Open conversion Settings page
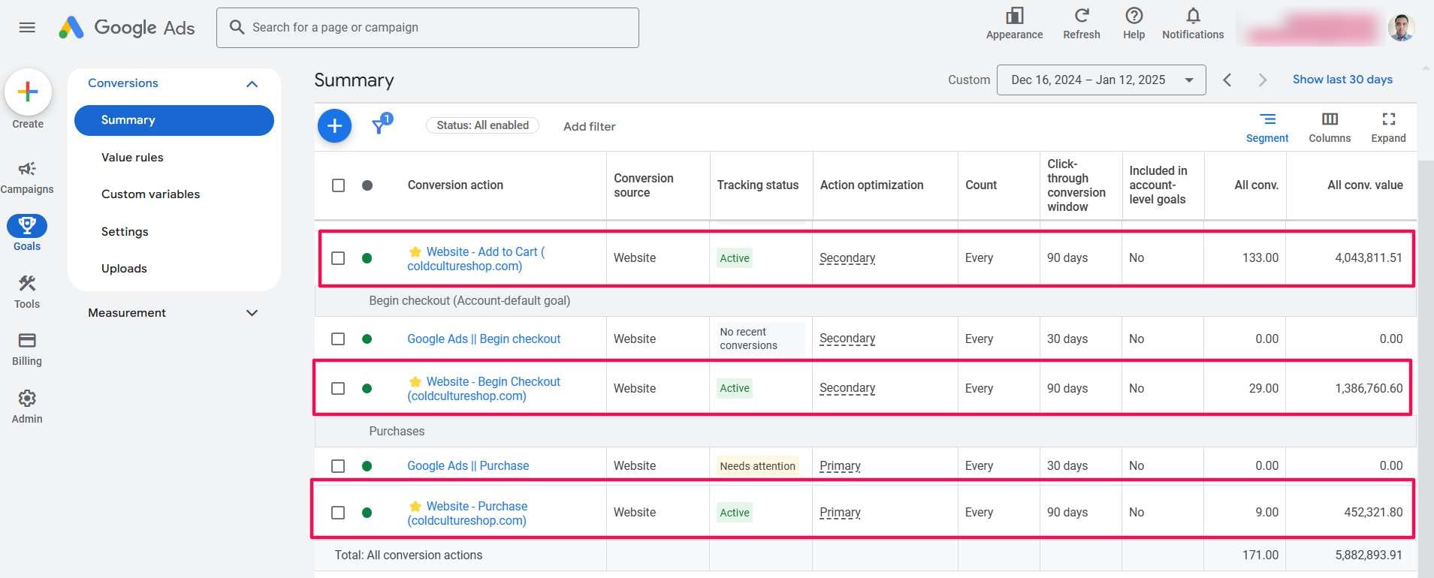Viewport: 1434px width, 578px height. (125, 232)
